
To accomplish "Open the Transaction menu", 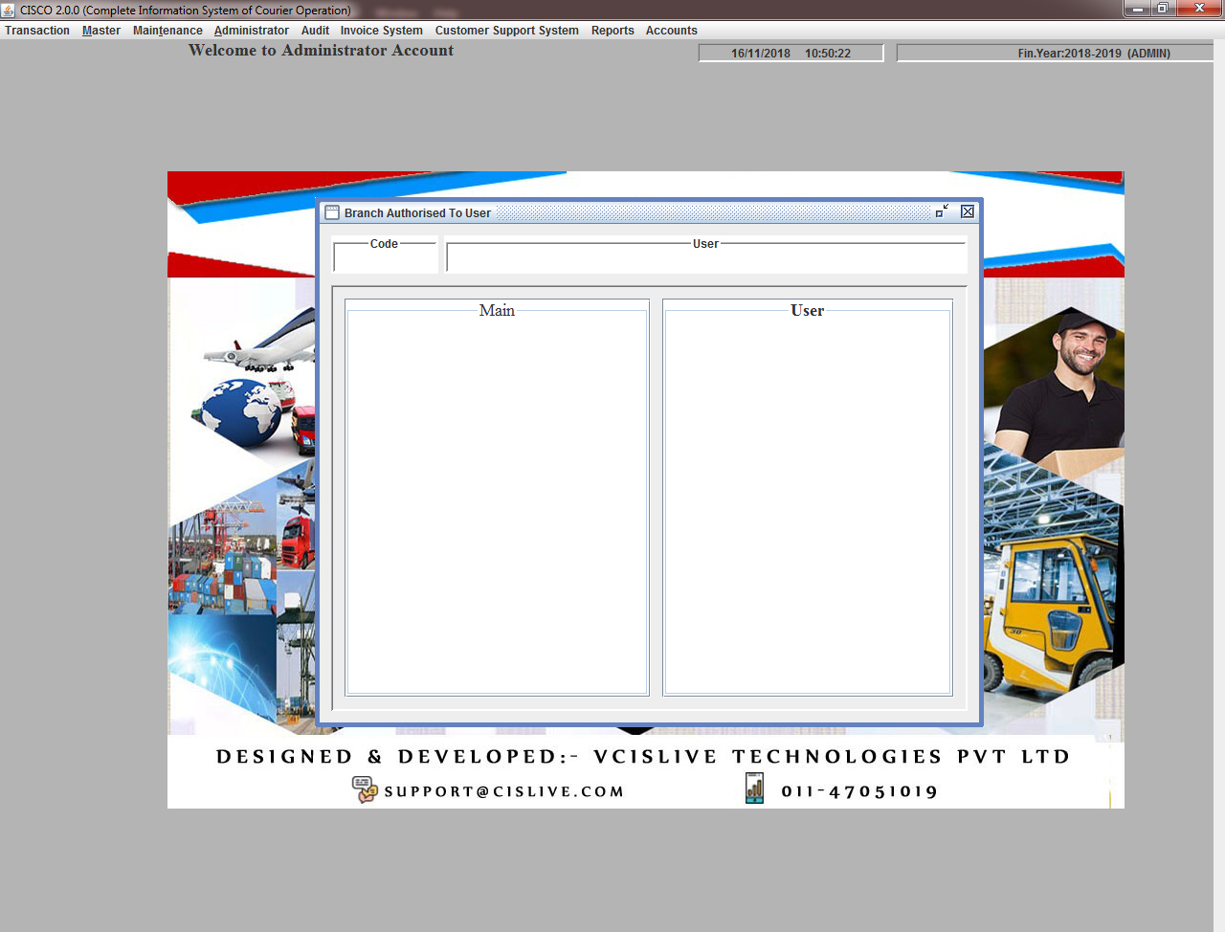I will 37,31.
